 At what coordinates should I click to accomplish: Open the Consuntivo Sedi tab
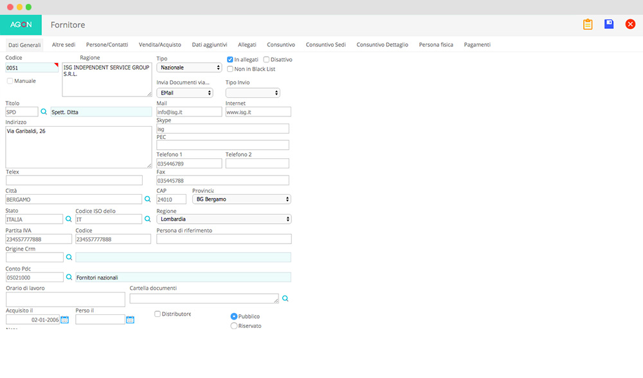325,44
